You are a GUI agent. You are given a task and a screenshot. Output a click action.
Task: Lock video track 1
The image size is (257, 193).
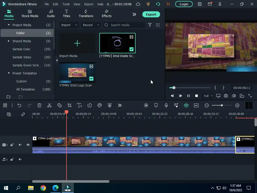(12, 145)
